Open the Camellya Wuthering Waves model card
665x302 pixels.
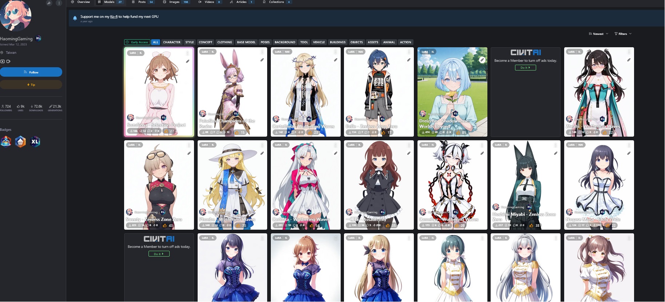click(x=452, y=185)
